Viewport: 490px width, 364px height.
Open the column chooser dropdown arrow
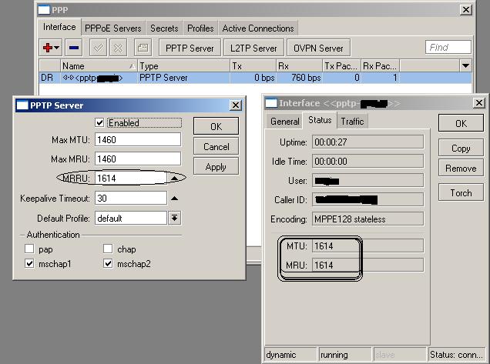click(x=465, y=66)
